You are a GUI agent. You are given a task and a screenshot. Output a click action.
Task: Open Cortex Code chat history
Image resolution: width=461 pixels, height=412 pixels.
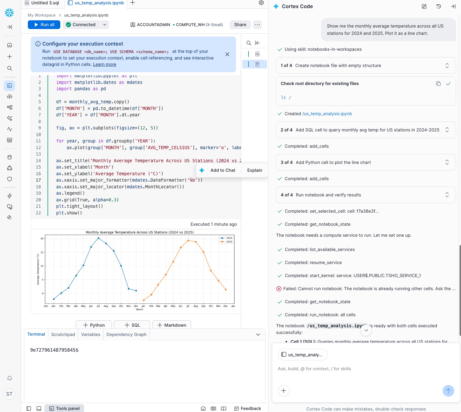[438, 6]
